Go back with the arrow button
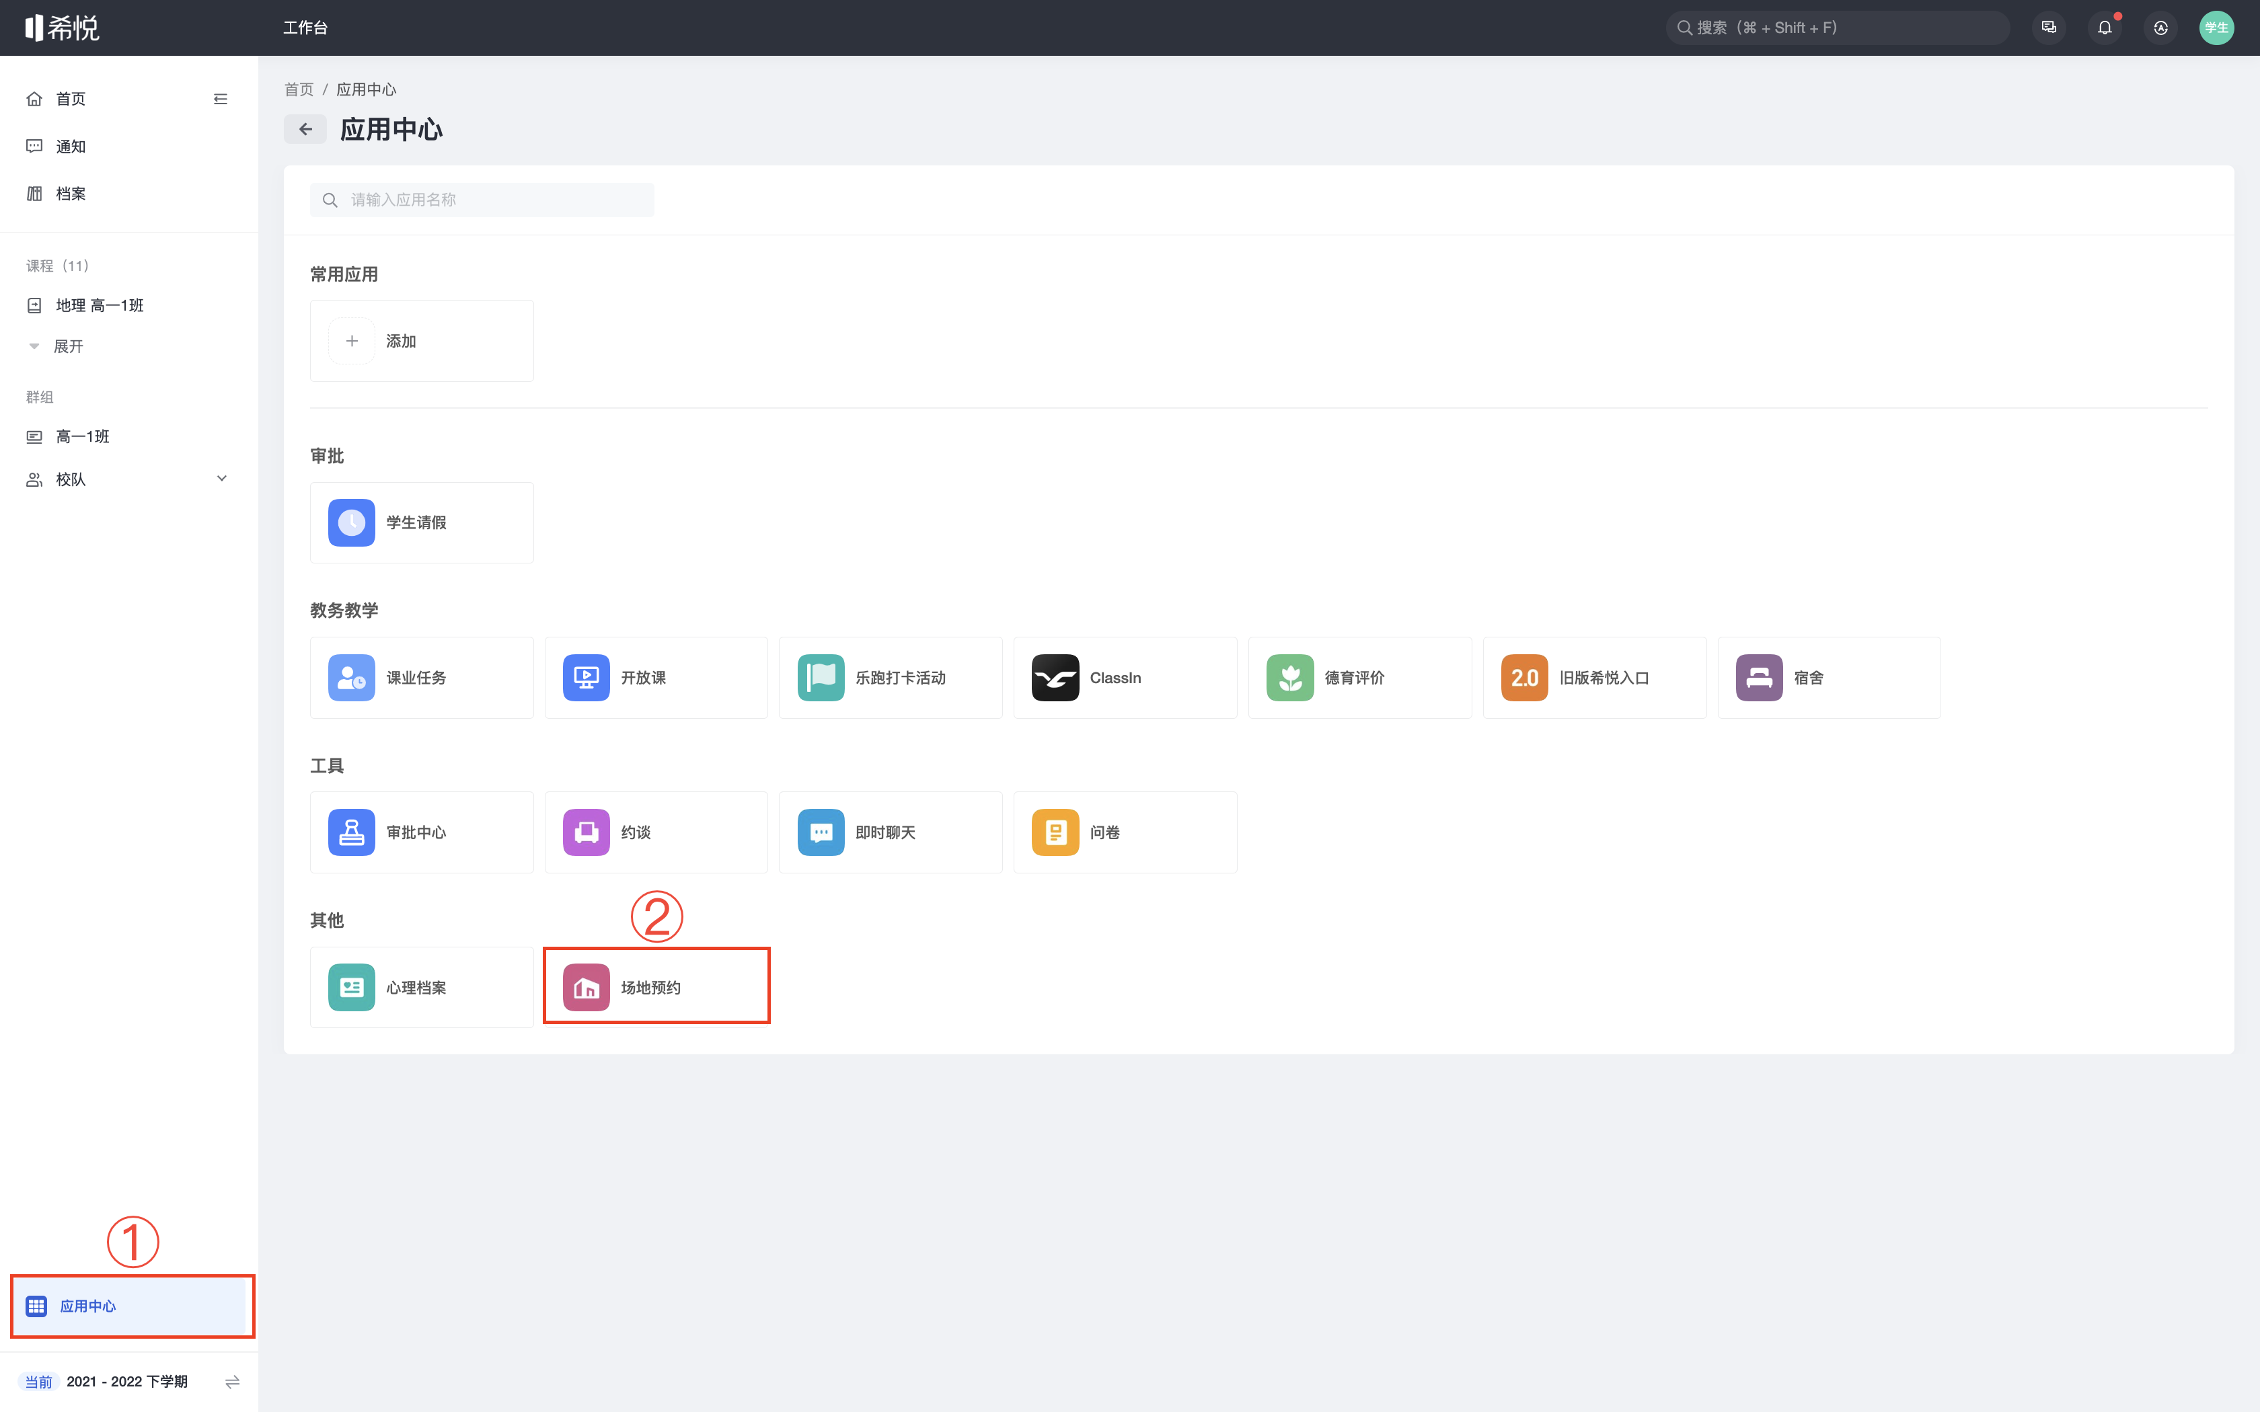Viewport: 2260px width, 1412px height. (305, 129)
